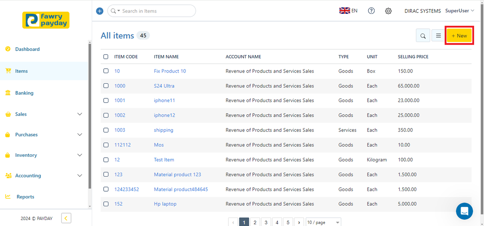Open Reports in the sidebar
Viewport: 484px width, 226px height.
click(x=25, y=197)
